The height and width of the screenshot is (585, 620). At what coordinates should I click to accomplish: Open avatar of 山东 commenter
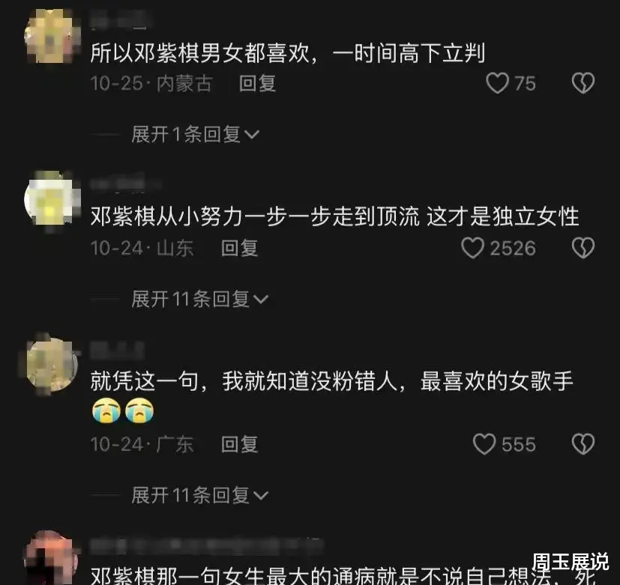click(52, 200)
